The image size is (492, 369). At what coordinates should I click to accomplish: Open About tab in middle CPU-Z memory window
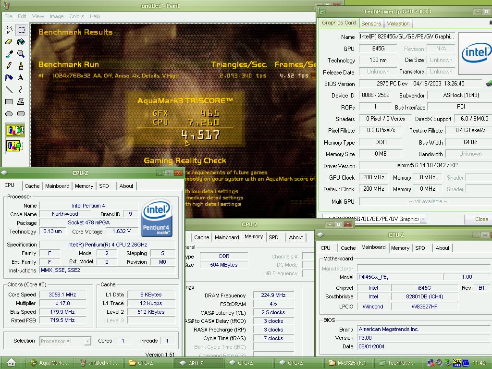pyautogui.click(x=296, y=237)
